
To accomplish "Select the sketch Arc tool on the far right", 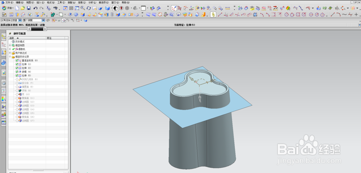I will (x=338, y=15).
